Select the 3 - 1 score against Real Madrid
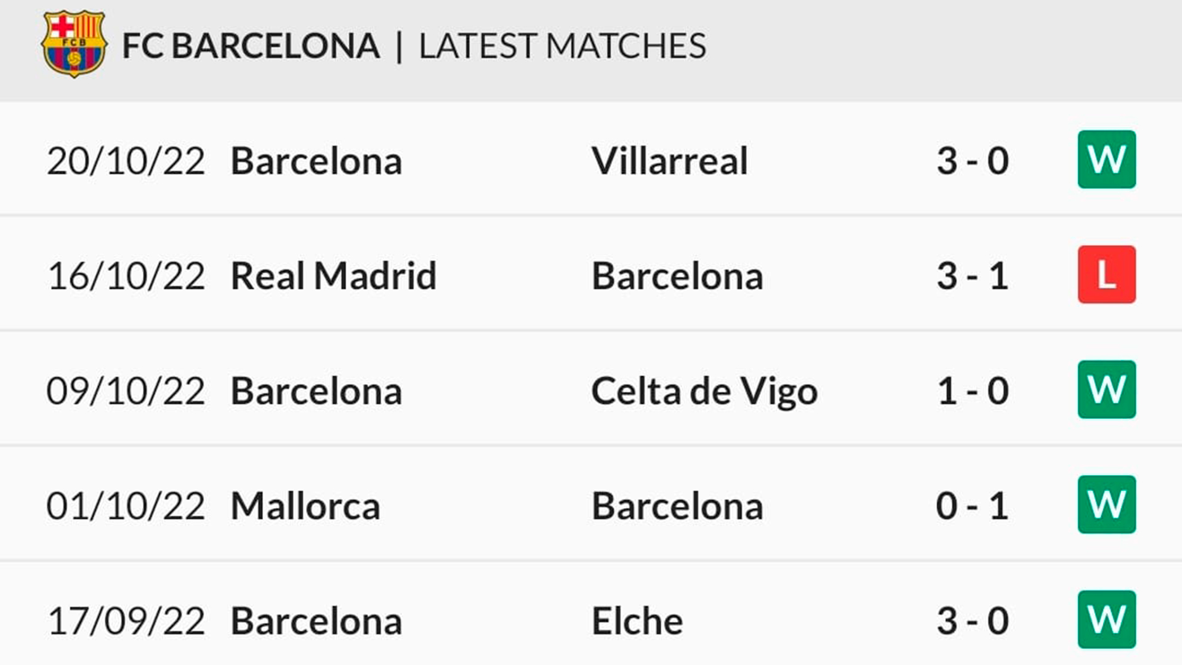The image size is (1182, 665). pos(973,276)
